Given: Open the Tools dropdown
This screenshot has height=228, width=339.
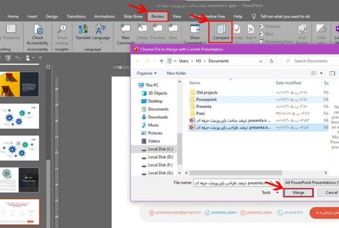Looking at the screenshot, I should 270,192.
